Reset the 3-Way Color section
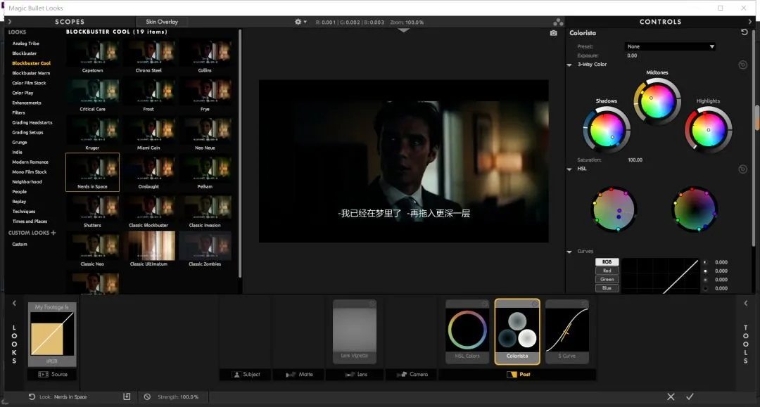Viewport: 760px width, 407px height. click(742, 65)
